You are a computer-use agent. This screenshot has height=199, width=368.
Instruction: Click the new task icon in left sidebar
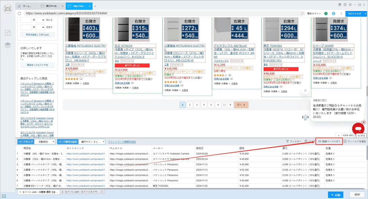coord(8,32)
